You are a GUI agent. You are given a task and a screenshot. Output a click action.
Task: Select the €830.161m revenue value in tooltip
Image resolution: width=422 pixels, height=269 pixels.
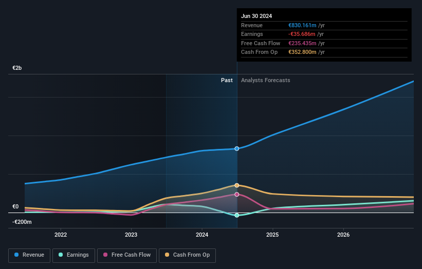coord(302,26)
